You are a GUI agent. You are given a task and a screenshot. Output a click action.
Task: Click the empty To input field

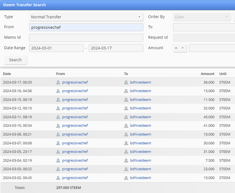204,27
